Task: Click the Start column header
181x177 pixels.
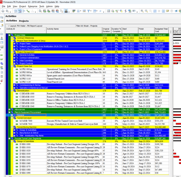Action: point(130,30)
